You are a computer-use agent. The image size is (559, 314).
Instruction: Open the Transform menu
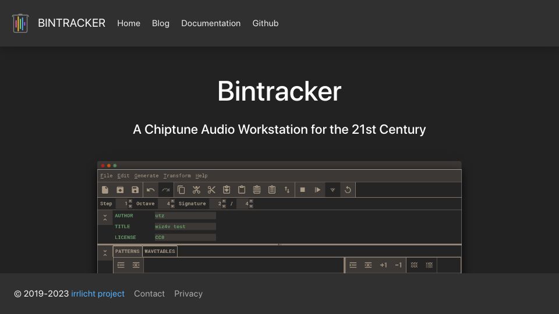point(177,176)
